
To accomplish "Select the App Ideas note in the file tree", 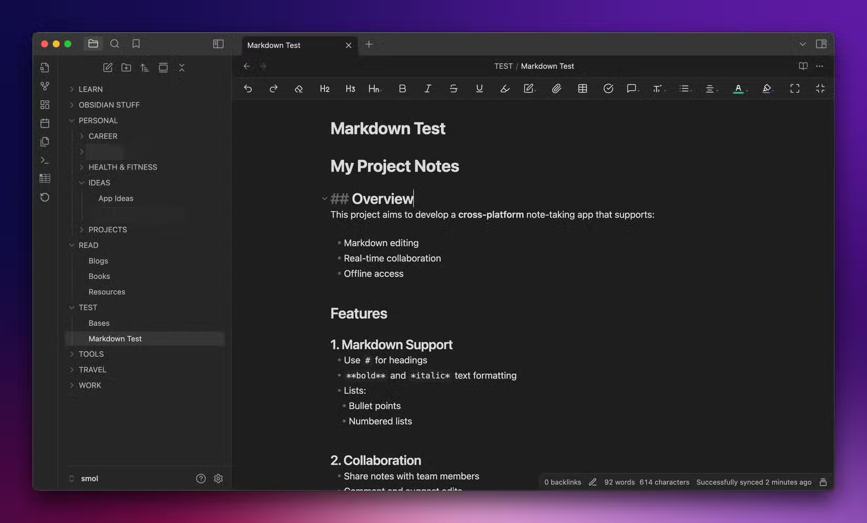I will click(x=116, y=198).
